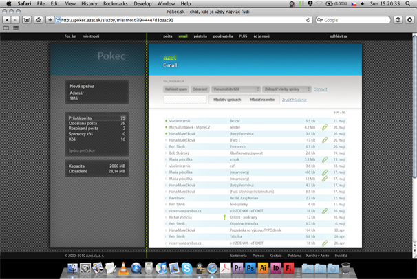The width and height of the screenshot is (417, 279).
Task: Switch to the 'priatelia' site tab
Action: 201,36
